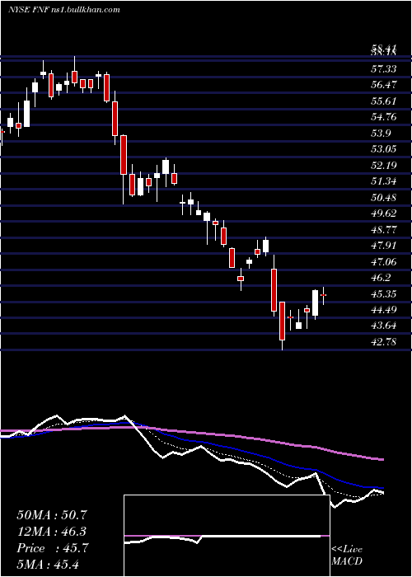
Task: Click the 43.64 price level label
Action: click(384, 326)
